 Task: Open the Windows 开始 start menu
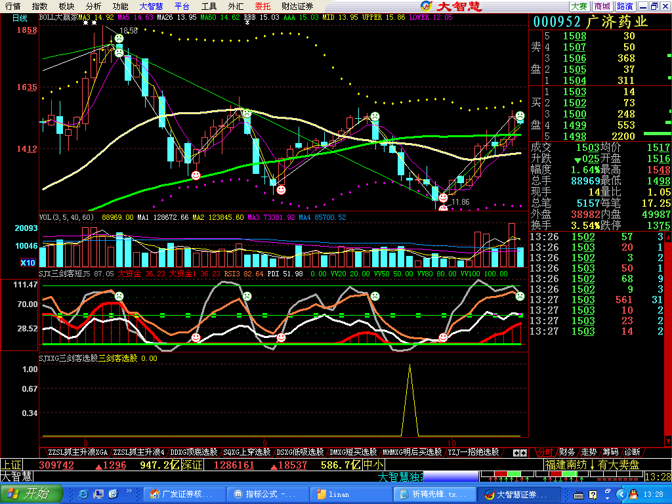coord(31,493)
